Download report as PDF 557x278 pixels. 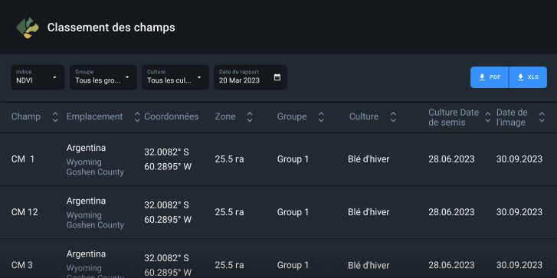(x=490, y=77)
